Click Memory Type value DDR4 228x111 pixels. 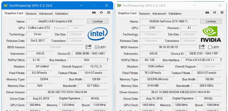click(x=44, y=79)
